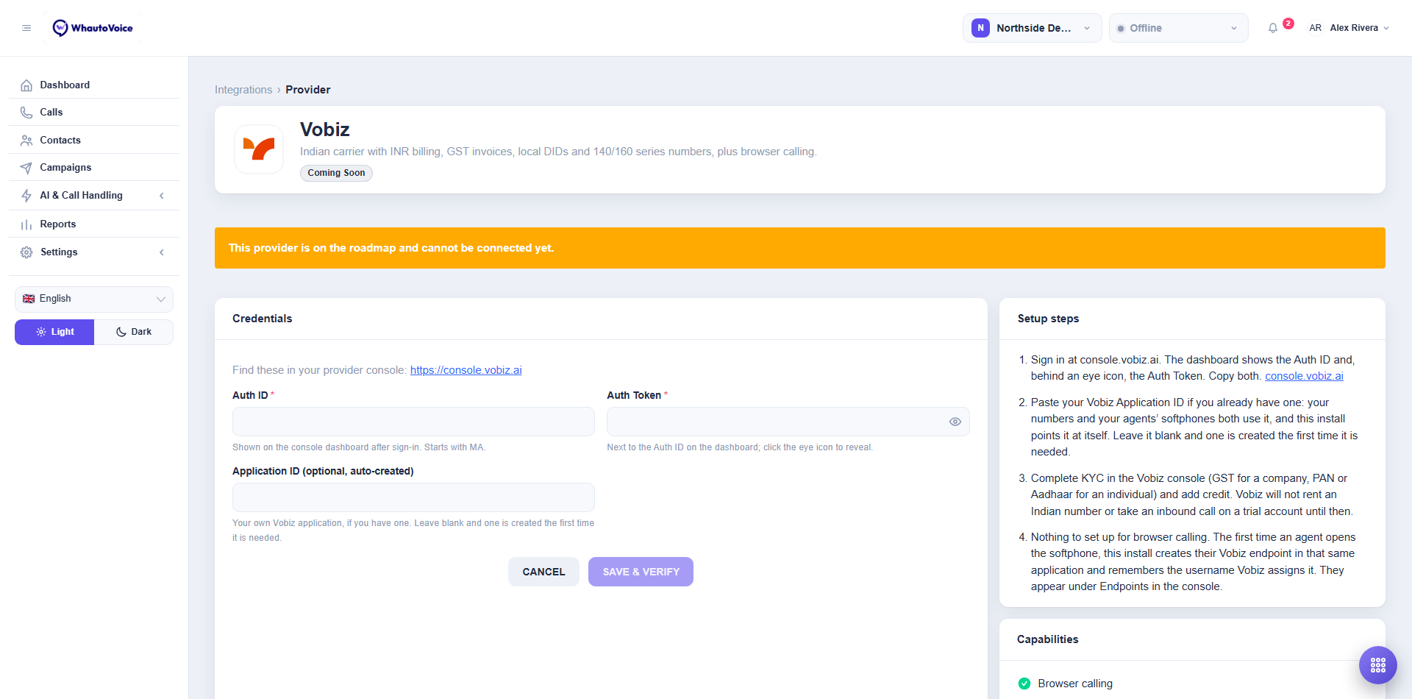Focus the Auth ID input field

[413, 422]
